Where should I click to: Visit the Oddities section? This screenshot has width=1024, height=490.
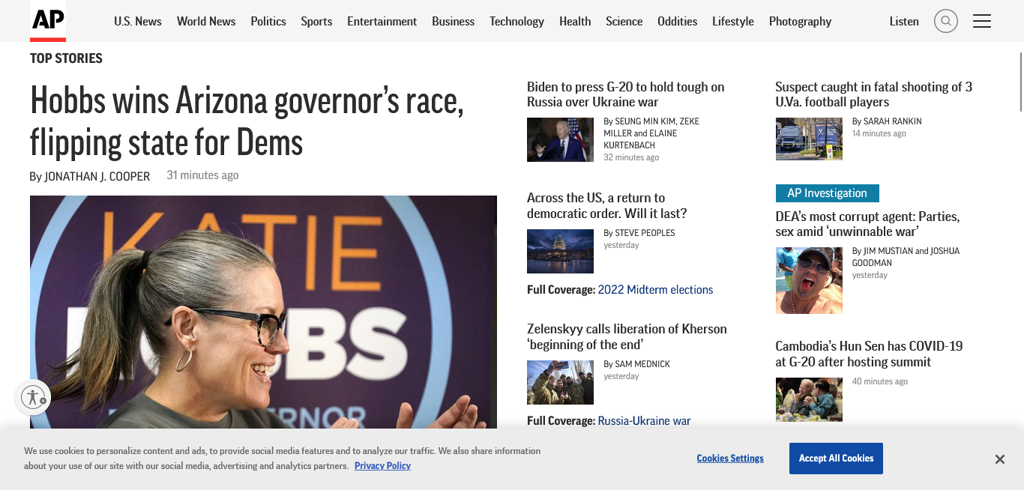click(x=677, y=21)
